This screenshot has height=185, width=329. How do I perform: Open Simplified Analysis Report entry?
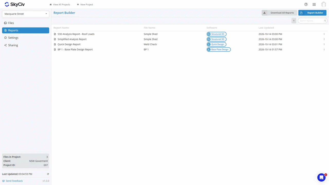click(x=72, y=39)
